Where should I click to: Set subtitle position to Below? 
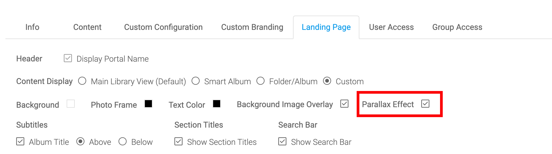click(x=122, y=142)
